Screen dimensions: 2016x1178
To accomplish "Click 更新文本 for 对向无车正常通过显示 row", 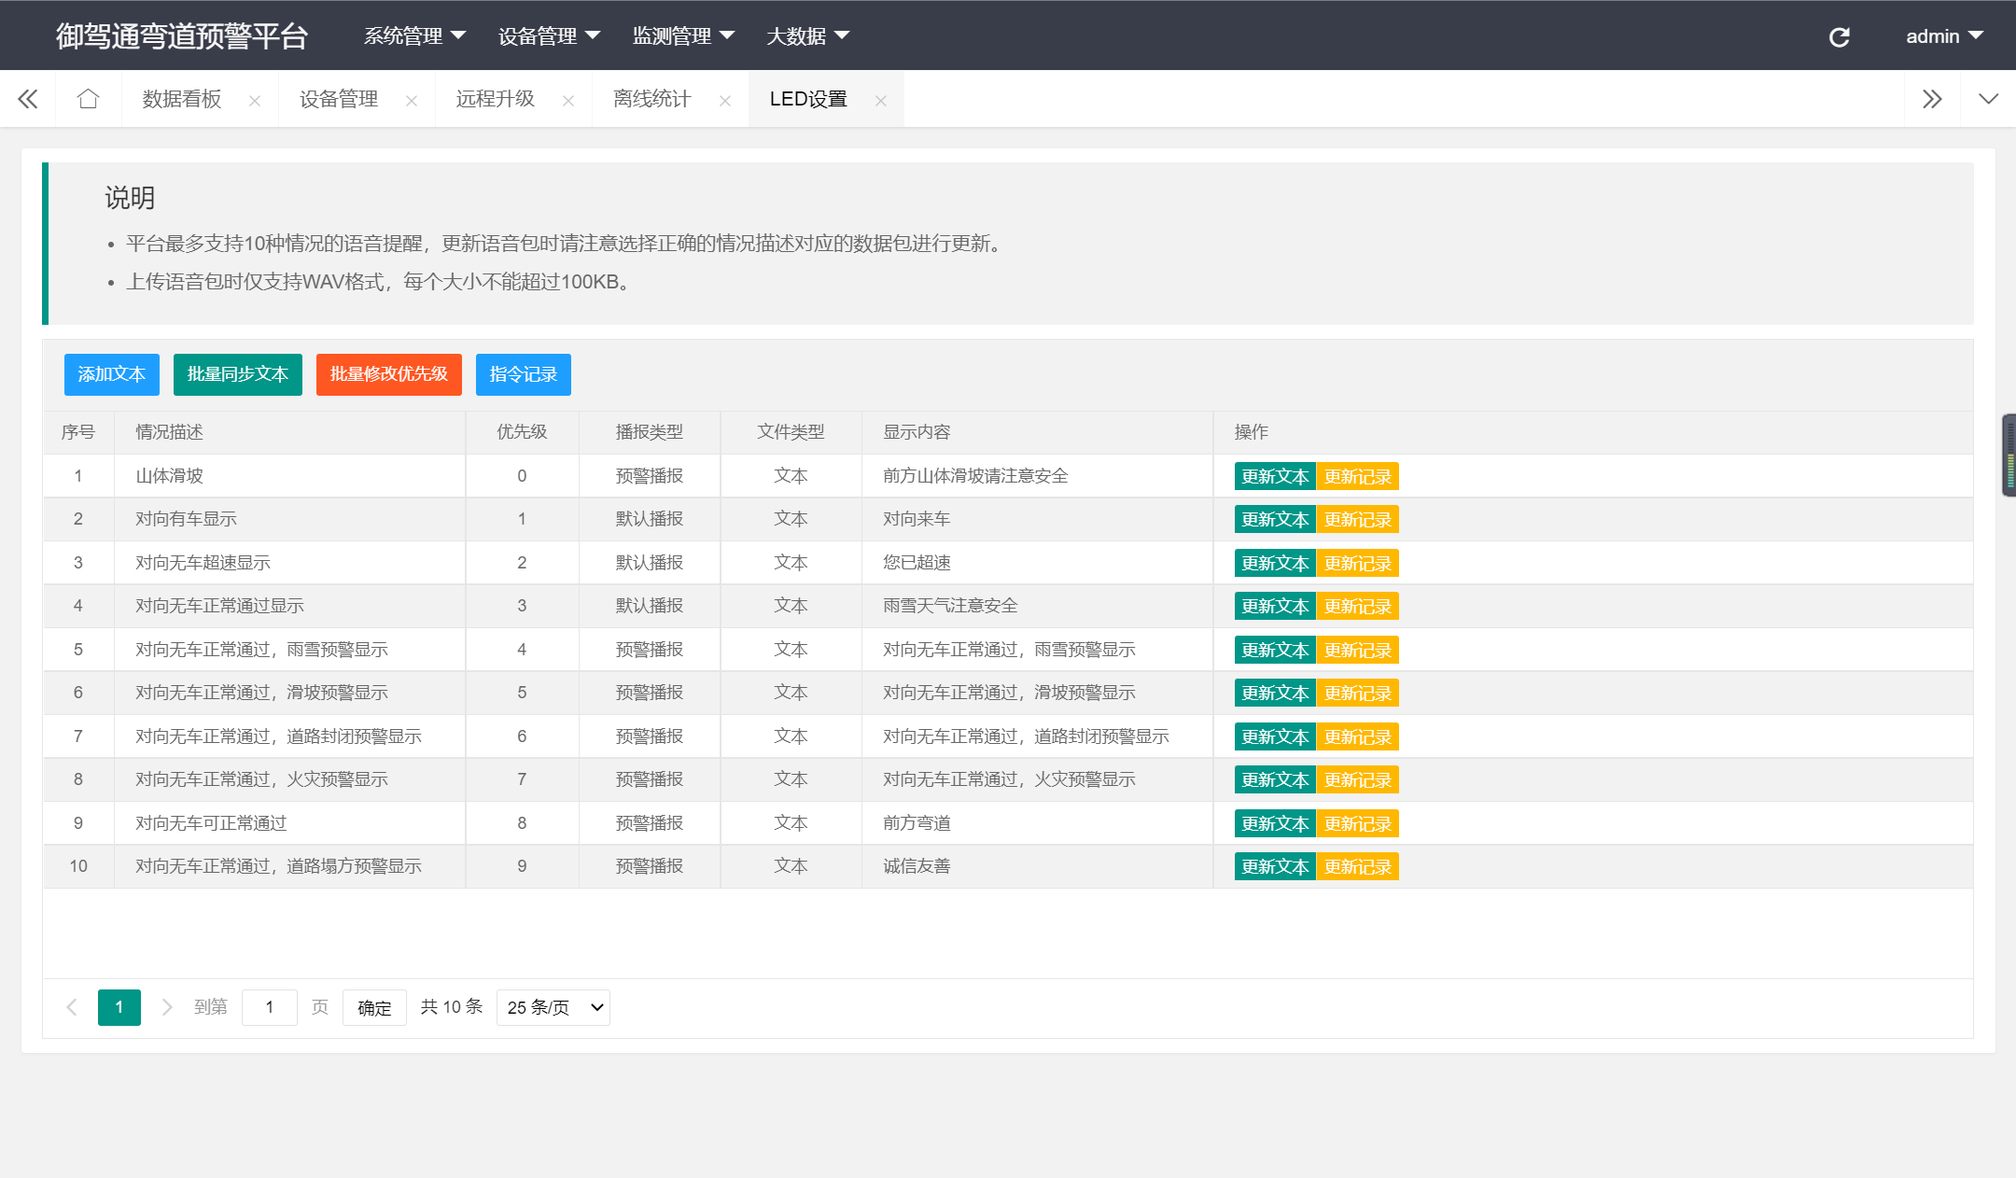I will point(1275,606).
